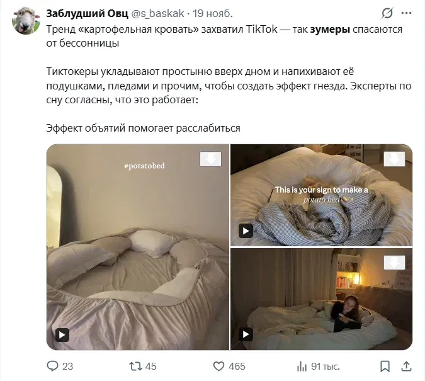The image size is (425, 381).
Task: Play the video with girl by lamp
Action: (246, 334)
